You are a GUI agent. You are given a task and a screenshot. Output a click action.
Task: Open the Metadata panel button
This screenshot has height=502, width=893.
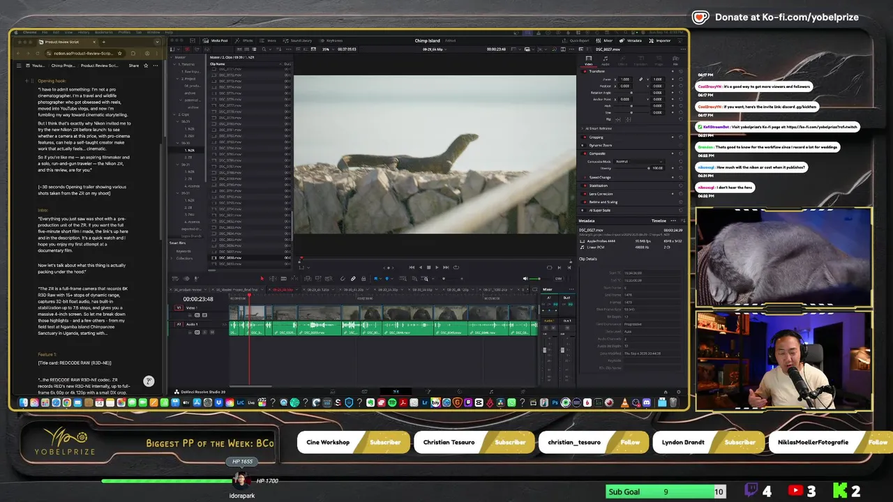tap(631, 40)
